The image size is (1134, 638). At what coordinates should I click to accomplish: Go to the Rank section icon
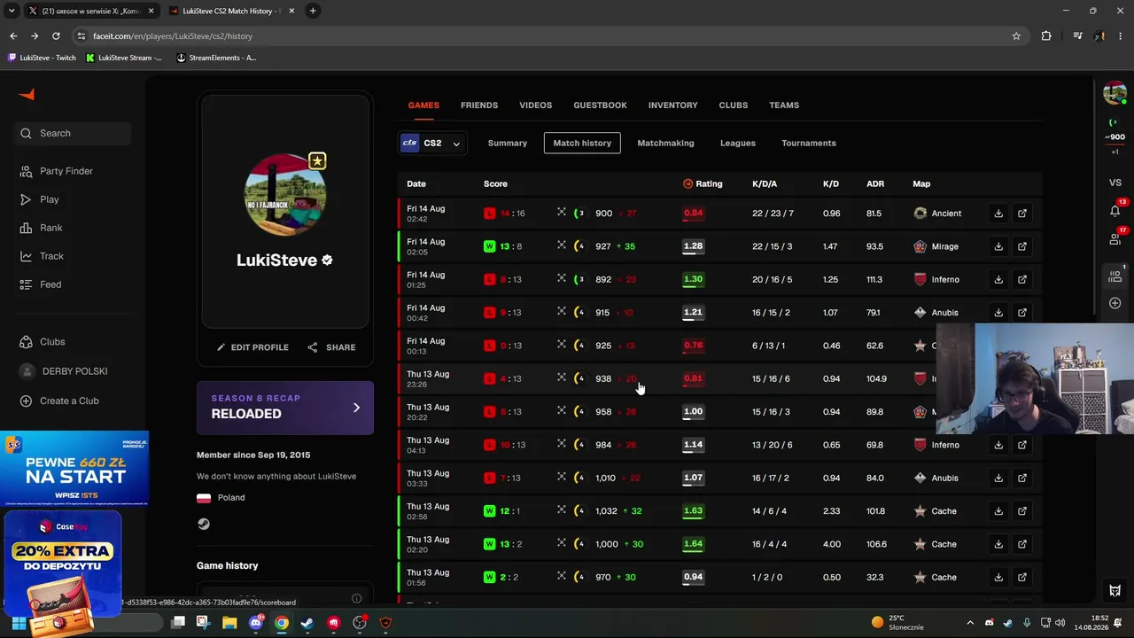tap(26, 228)
